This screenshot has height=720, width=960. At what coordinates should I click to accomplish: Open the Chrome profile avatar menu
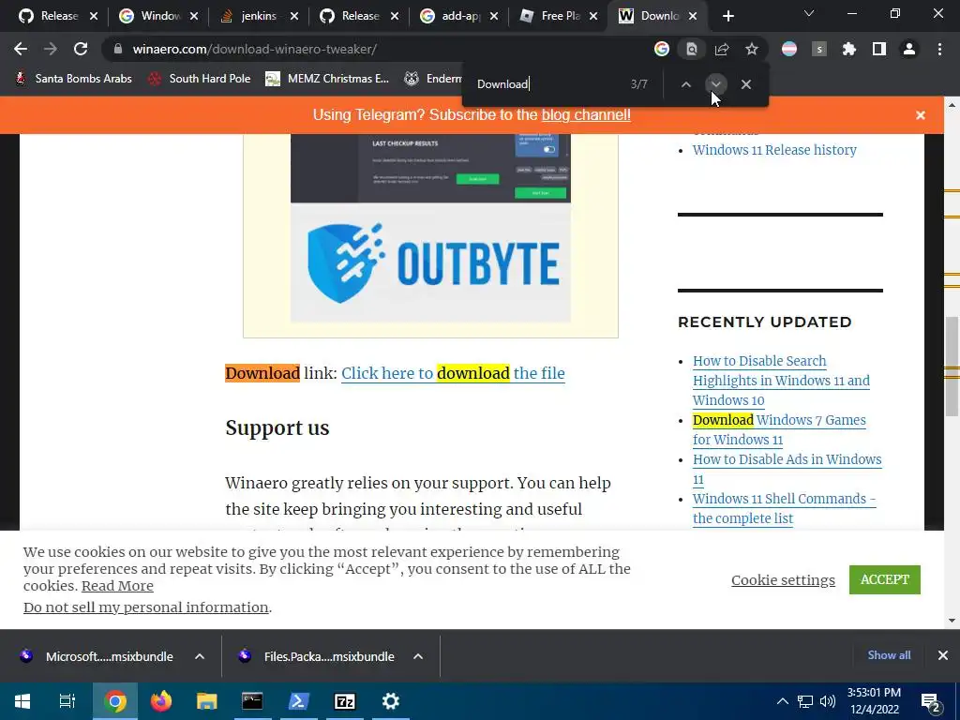pyautogui.click(x=909, y=49)
